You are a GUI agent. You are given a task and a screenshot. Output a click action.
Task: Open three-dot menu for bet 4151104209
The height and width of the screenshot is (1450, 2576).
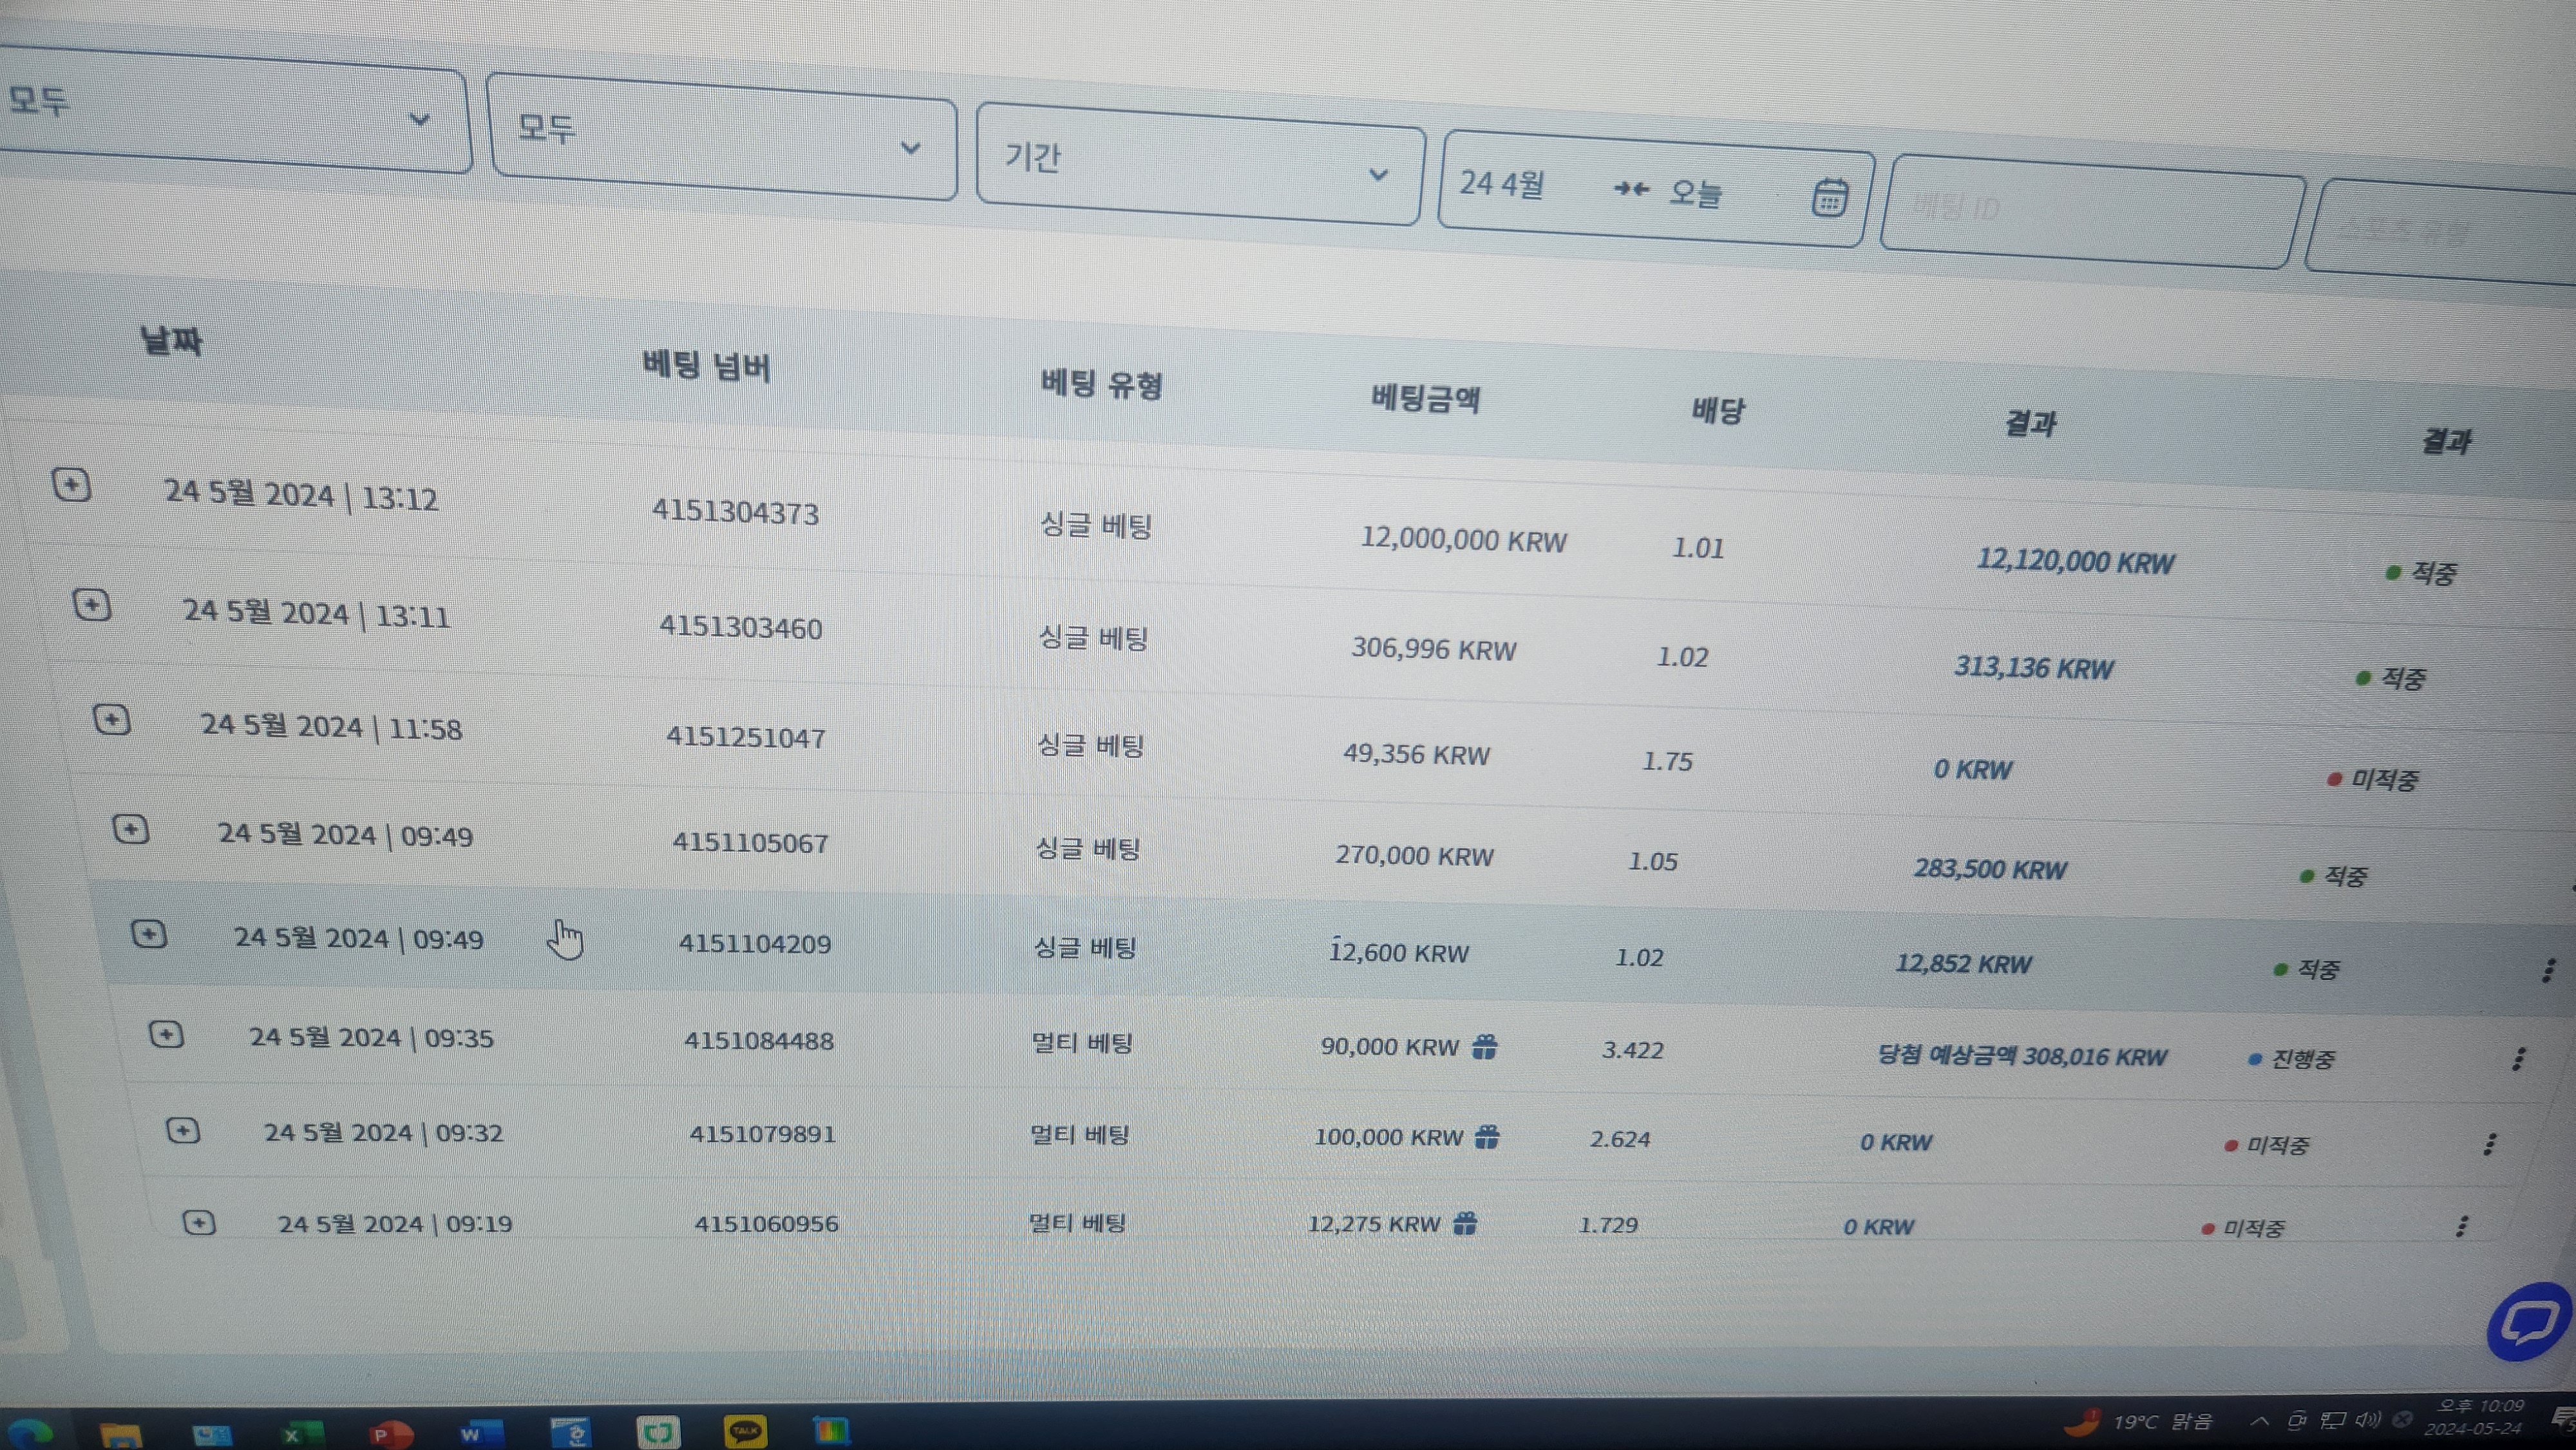[x=2548, y=970]
